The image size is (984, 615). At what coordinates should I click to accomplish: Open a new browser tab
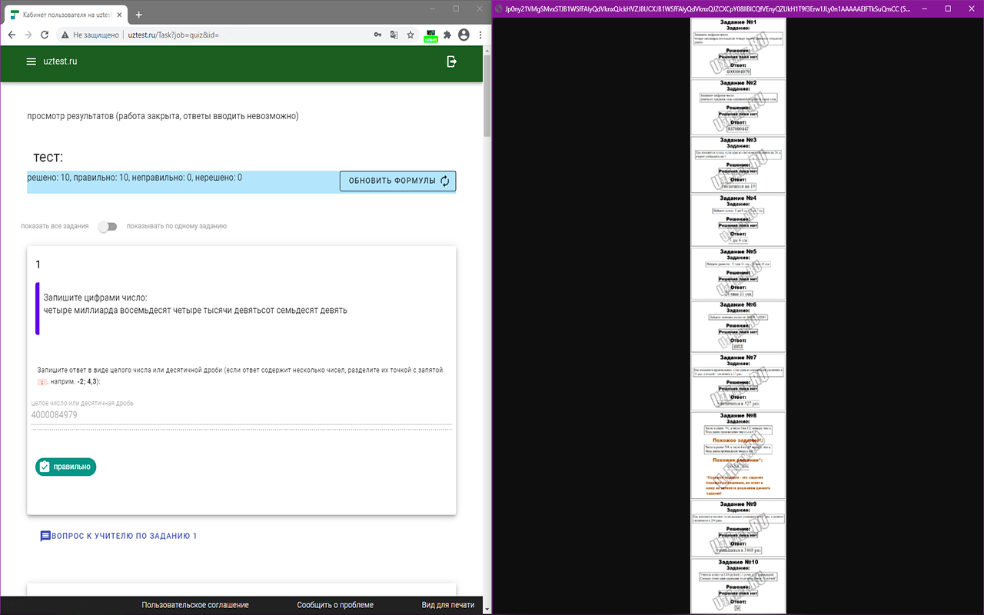pos(139,15)
